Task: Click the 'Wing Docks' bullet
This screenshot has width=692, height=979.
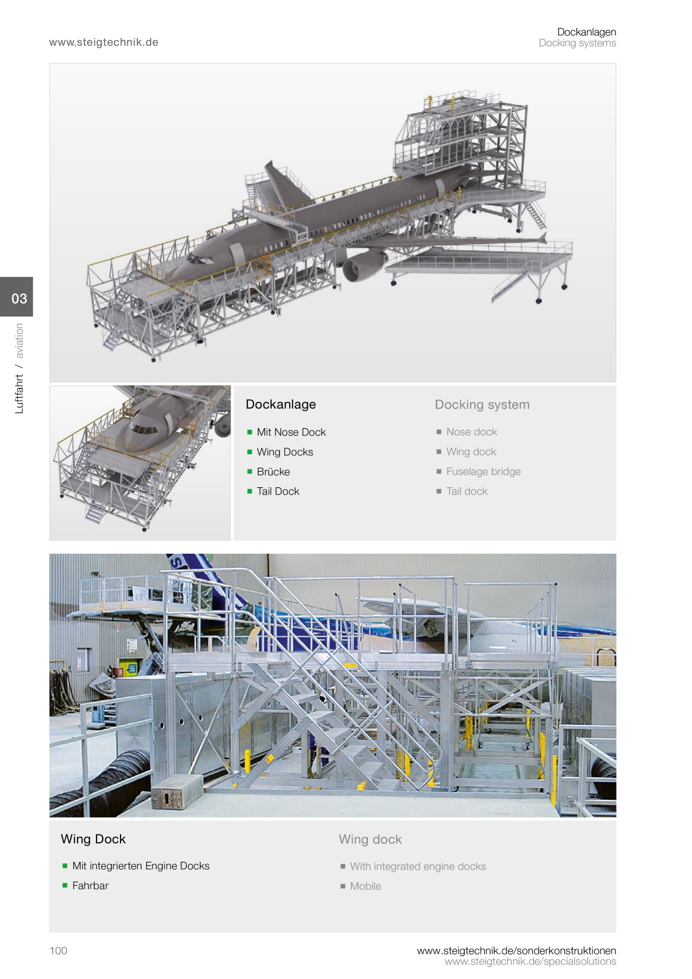Action: (285, 452)
